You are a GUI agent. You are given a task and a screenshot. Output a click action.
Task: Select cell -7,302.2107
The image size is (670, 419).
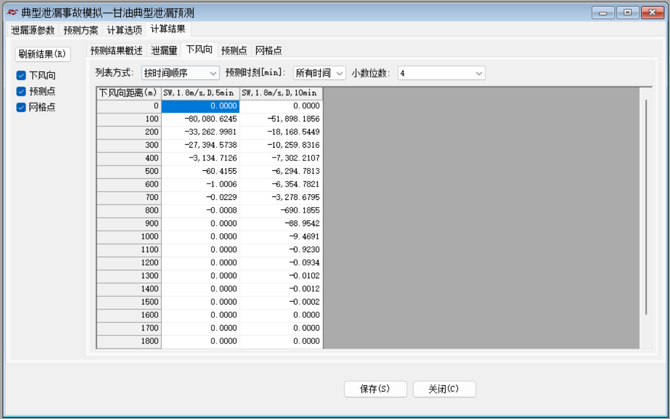pos(281,158)
